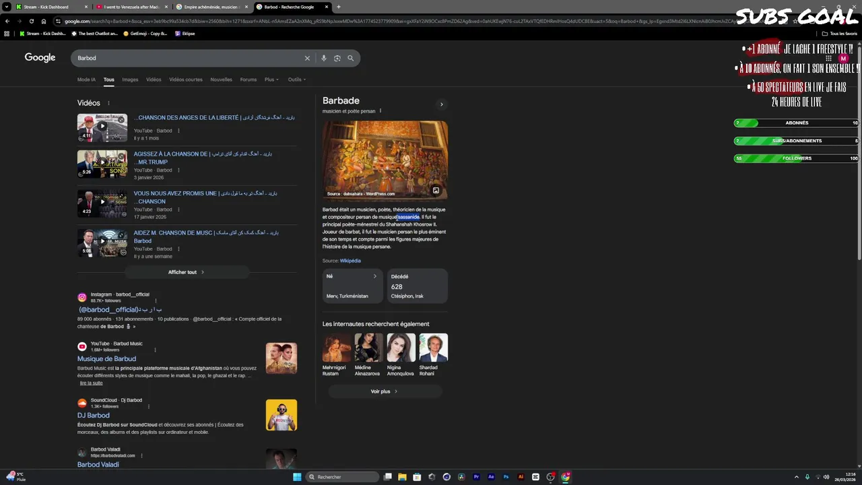Viewport: 862px width, 485px height.
Task: Open AGISSEZ À LA CHANSON DE video link
Action: tap(202, 158)
